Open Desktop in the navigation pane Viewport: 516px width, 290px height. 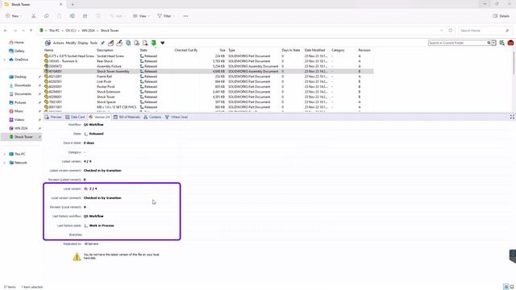tap(18, 77)
